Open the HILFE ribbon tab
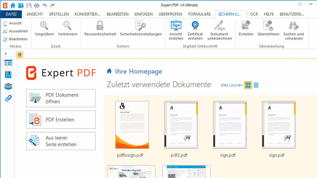The height and width of the screenshot is (178, 317). click(x=269, y=14)
